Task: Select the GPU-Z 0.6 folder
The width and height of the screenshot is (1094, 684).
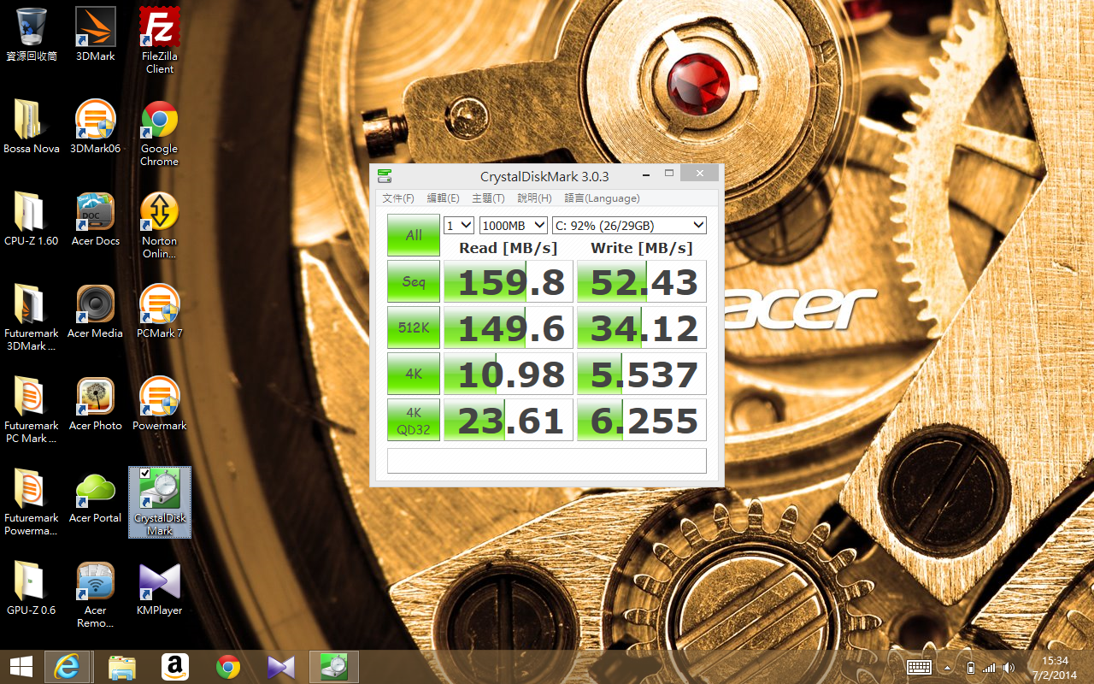Action: click(x=32, y=588)
